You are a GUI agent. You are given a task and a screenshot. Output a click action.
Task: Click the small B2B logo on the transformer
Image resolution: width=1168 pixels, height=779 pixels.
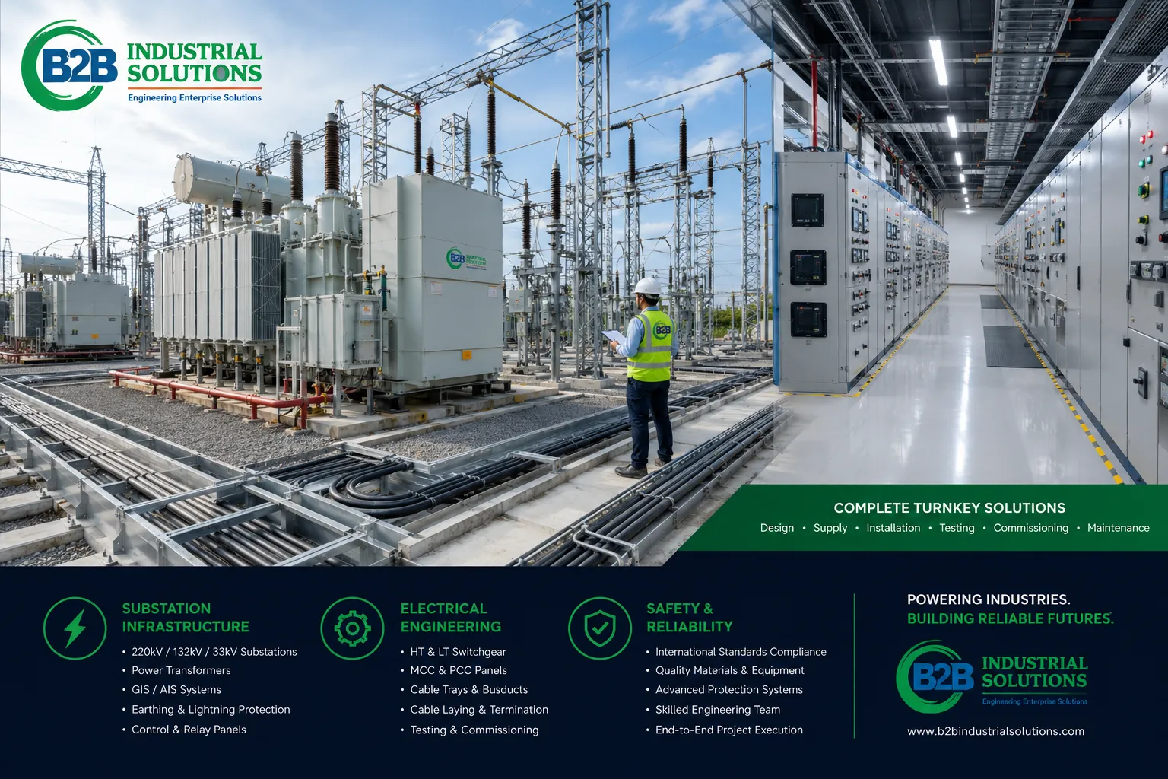(466, 259)
